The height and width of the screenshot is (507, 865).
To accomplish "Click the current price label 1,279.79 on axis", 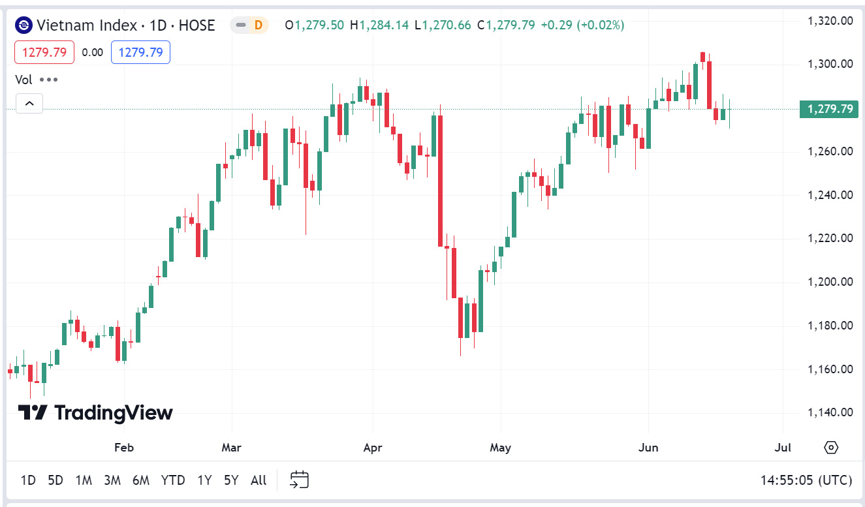I will pyautogui.click(x=829, y=109).
